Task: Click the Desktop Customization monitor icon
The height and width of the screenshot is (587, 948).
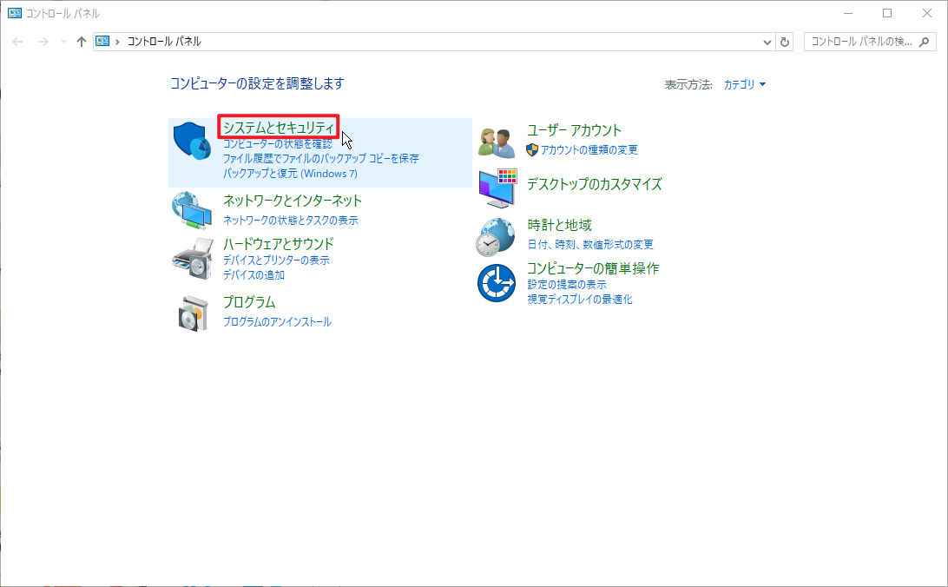Action: (x=498, y=188)
